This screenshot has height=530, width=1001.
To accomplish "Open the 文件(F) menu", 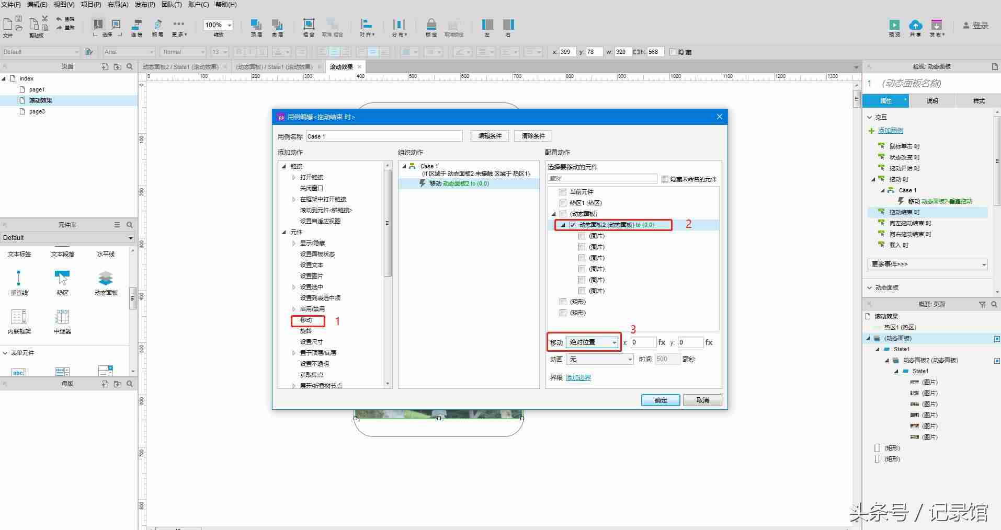I will pyautogui.click(x=11, y=5).
